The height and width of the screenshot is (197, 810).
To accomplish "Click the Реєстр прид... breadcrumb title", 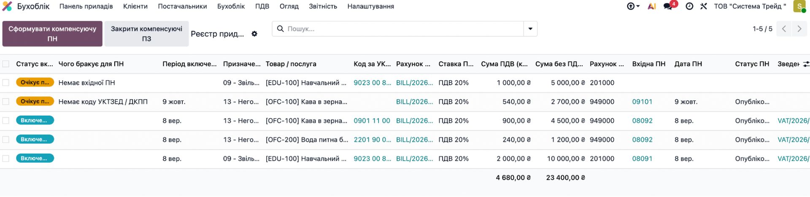I will tap(217, 34).
